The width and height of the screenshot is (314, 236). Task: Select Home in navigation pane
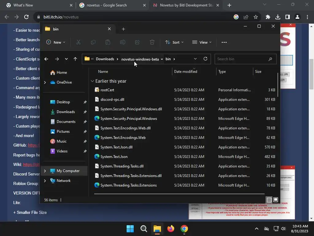tap(62, 73)
